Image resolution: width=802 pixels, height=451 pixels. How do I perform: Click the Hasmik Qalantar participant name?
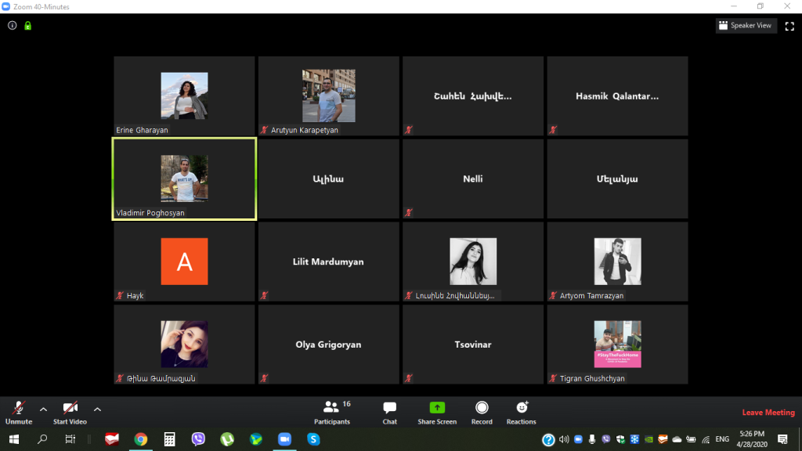coord(617,96)
